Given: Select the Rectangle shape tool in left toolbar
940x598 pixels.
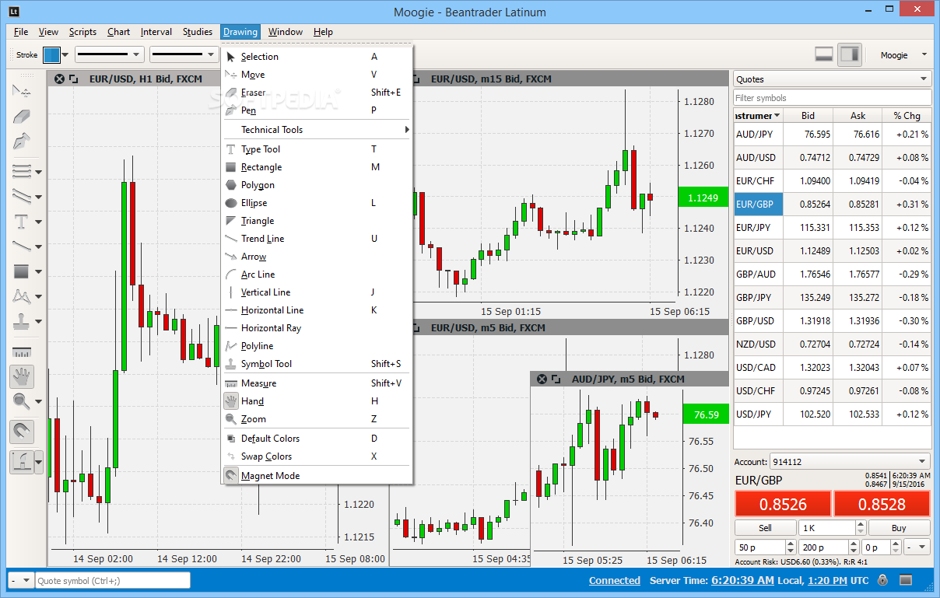Looking at the screenshot, I should pos(22,271).
